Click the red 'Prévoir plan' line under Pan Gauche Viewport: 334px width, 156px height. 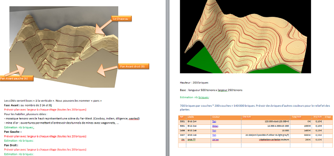click(45, 136)
